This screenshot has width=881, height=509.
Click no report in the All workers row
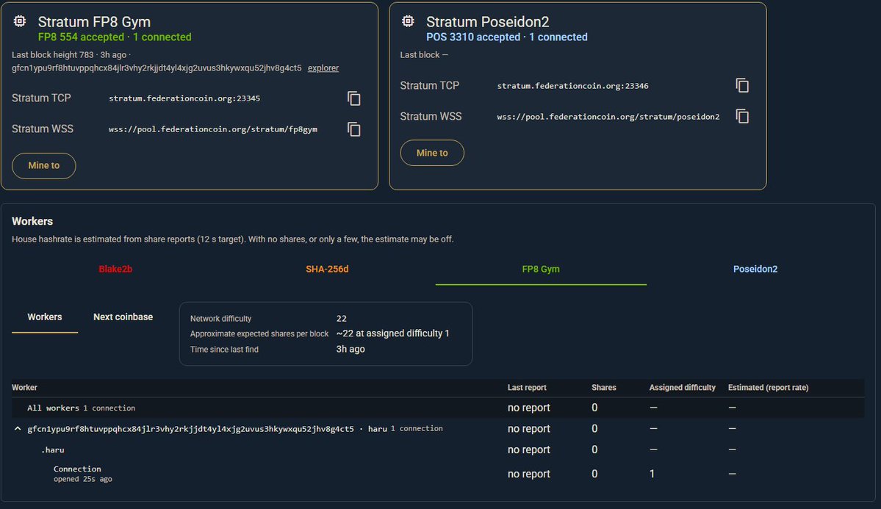(529, 408)
